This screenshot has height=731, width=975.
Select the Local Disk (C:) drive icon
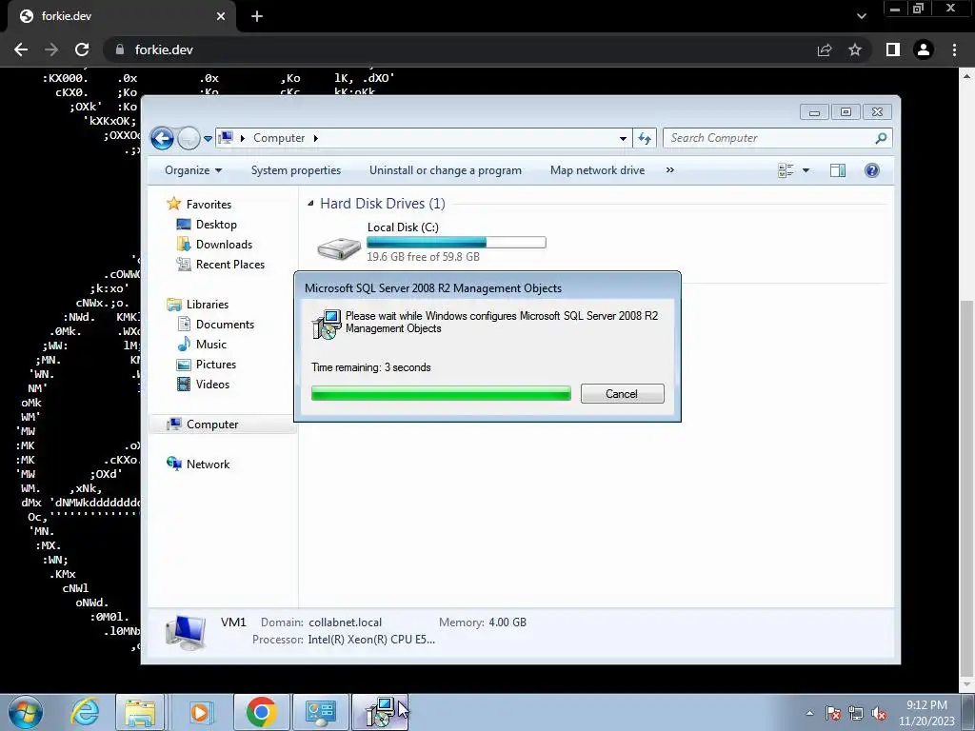tap(339, 247)
